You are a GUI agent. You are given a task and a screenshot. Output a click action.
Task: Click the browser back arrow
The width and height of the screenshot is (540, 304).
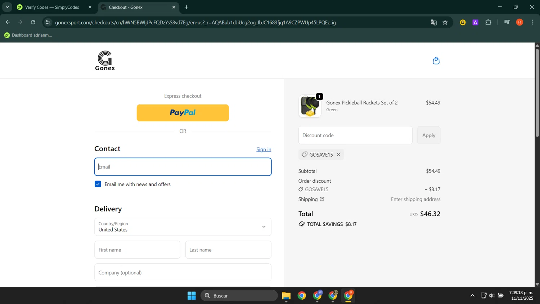8,22
